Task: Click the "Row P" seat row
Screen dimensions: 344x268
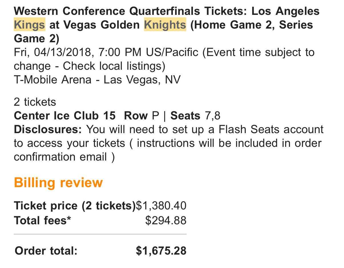Action: click(141, 116)
